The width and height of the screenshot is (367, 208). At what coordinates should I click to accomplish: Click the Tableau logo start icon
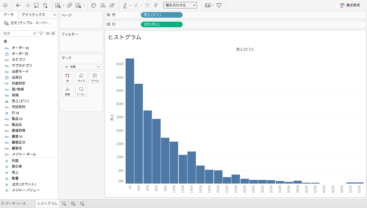click(x=5, y=5)
